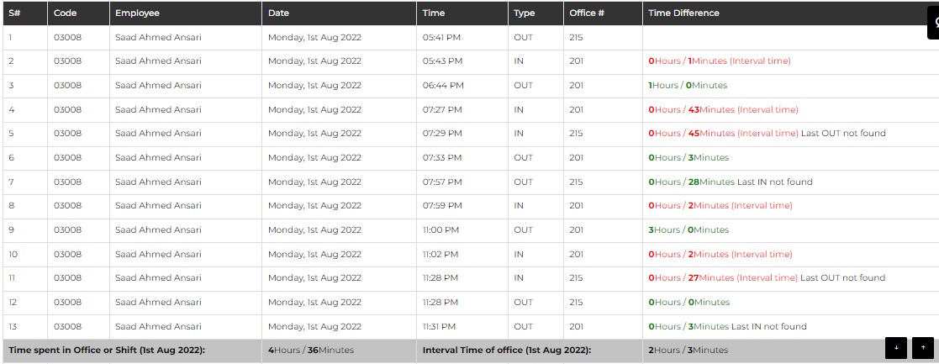Viewport: 939px width, 364px height.
Task: Click the Date column header
Action: 278,13
